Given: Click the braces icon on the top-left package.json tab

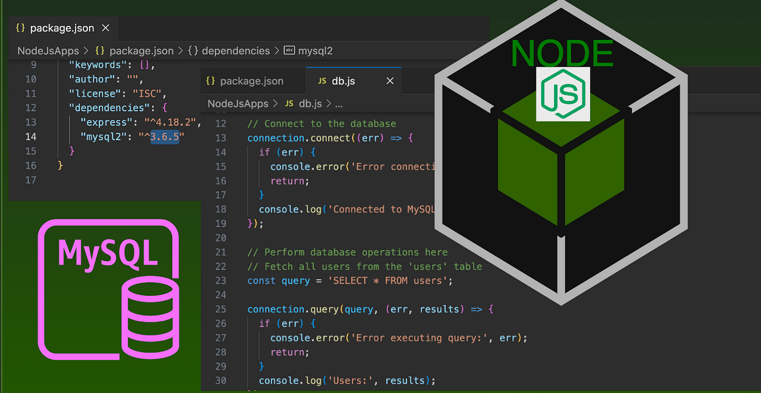Looking at the screenshot, I should click(21, 28).
